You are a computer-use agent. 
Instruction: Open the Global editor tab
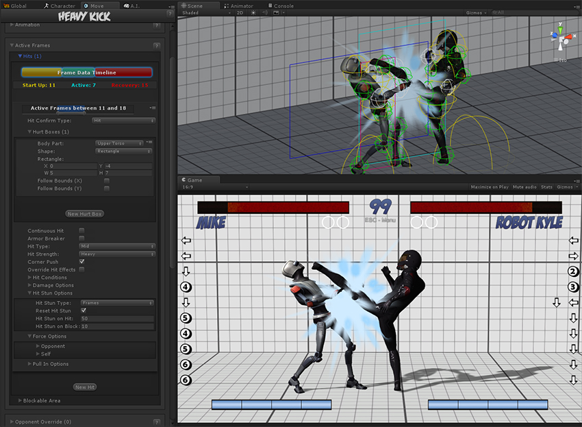point(15,5)
